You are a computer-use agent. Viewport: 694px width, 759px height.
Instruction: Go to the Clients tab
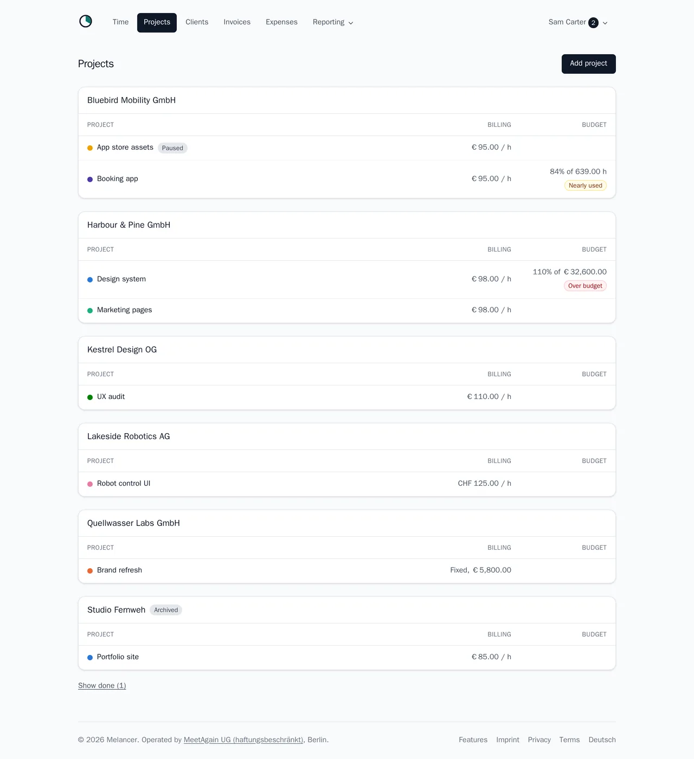coord(197,22)
